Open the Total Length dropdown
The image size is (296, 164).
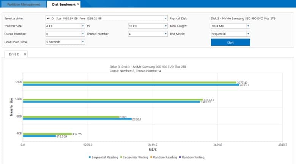(248, 26)
